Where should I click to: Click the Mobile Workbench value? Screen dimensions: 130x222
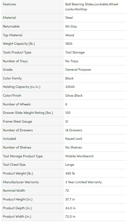click(79, 156)
